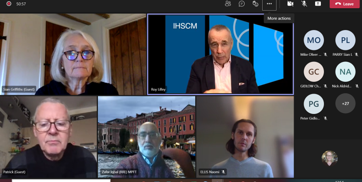Select the GIDLOW GC avatar
The width and height of the screenshot is (362, 182).
314,72
